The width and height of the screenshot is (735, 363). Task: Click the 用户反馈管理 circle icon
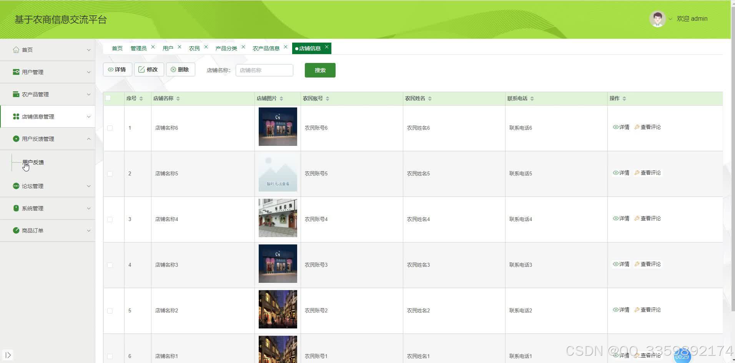[16, 139]
